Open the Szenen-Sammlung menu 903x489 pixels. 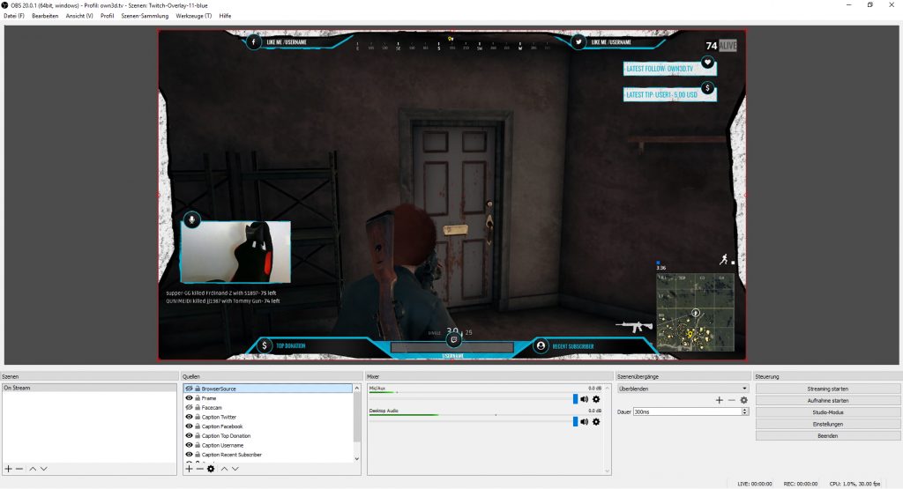coord(146,16)
